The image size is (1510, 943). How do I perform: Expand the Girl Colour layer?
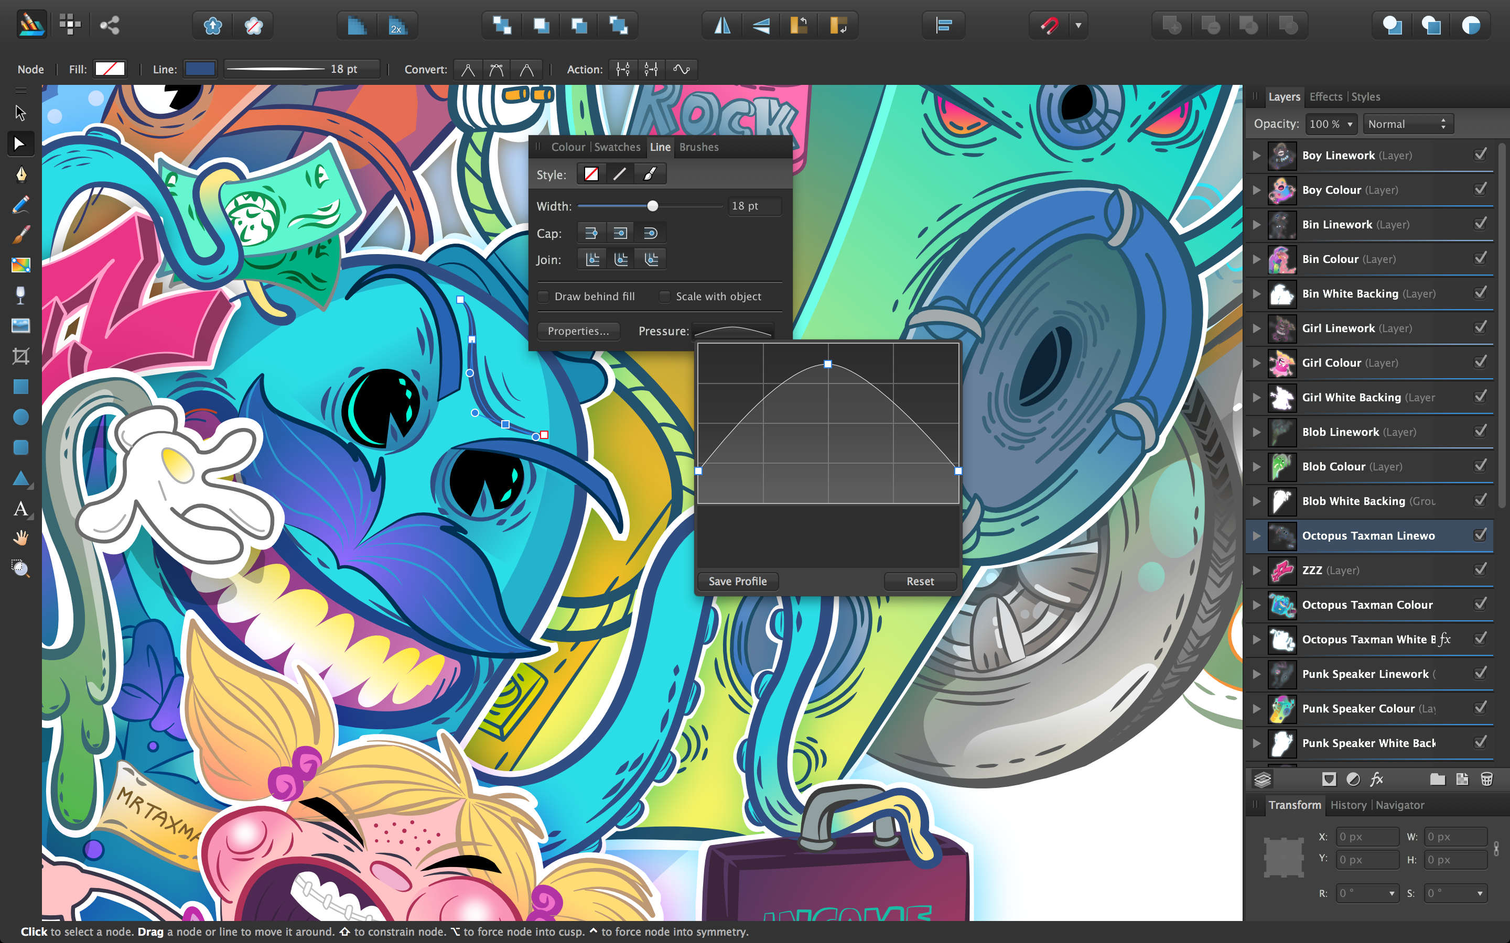coord(1256,363)
